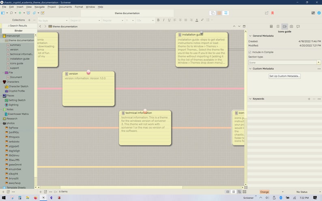322x201 pixels.
Task: Click the Quick Reference edit icon
Action: point(43,13)
